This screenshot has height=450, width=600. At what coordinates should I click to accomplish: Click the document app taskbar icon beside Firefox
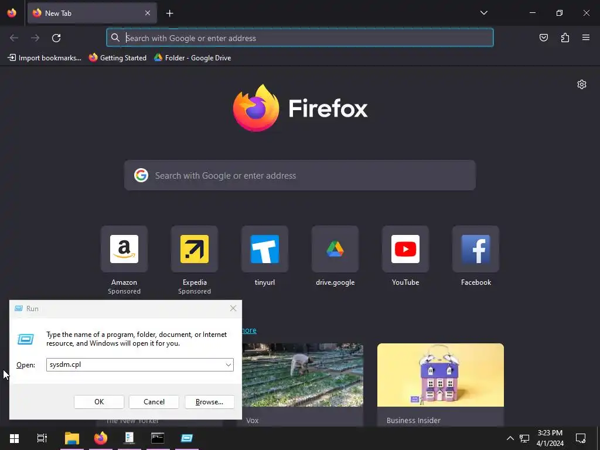pyautogui.click(x=129, y=438)
